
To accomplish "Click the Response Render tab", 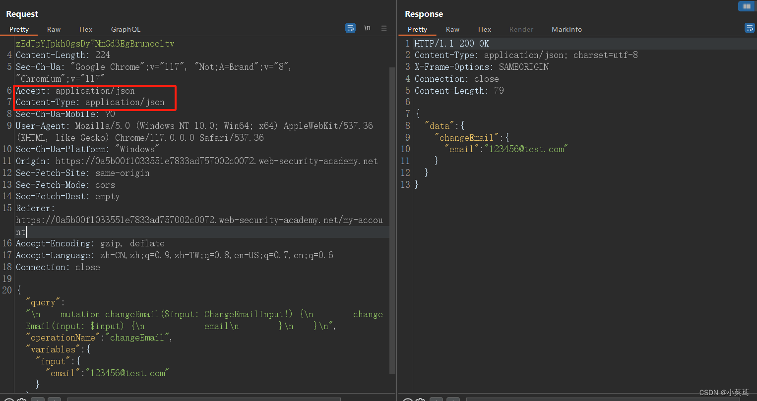I will pos(521,29).
